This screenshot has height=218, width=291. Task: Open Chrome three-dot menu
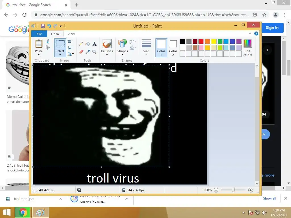[x=285, y=15]
